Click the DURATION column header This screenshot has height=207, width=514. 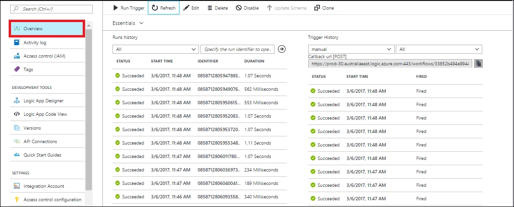coord(254,61)
